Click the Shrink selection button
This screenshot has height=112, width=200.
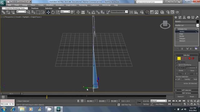click(181, 71)
